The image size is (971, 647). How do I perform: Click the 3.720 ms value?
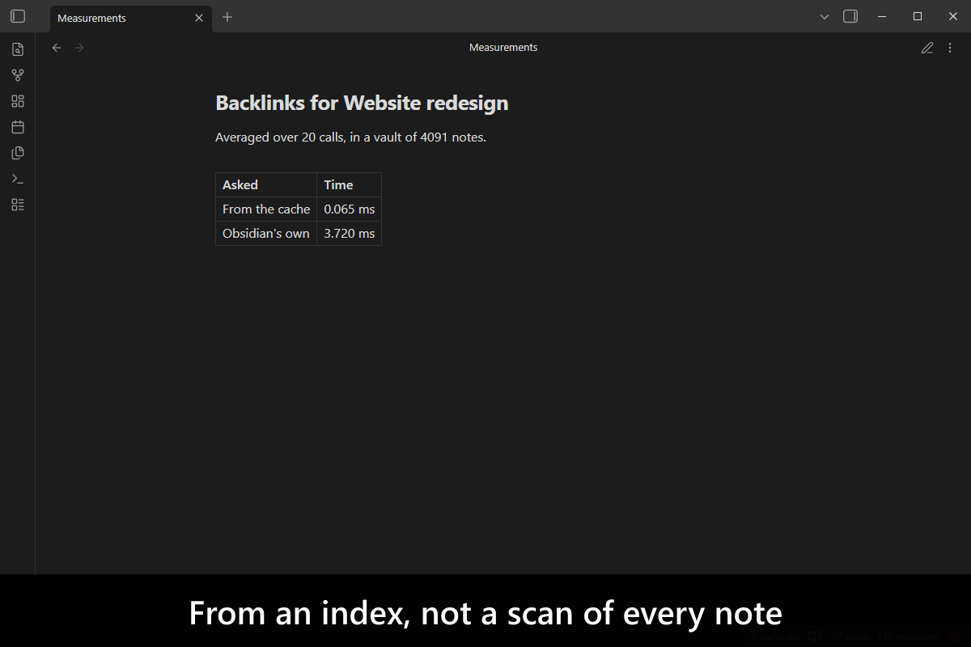tap(349, 233)
